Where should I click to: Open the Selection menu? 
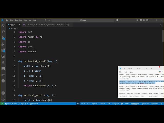[18, 20]
